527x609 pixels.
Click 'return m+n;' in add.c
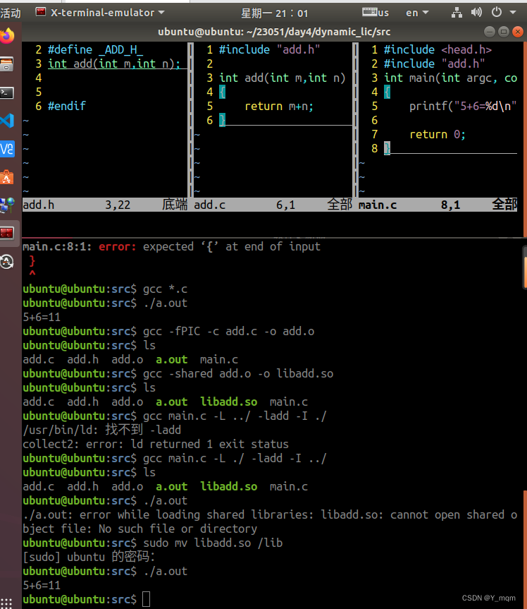click(279, 106)
